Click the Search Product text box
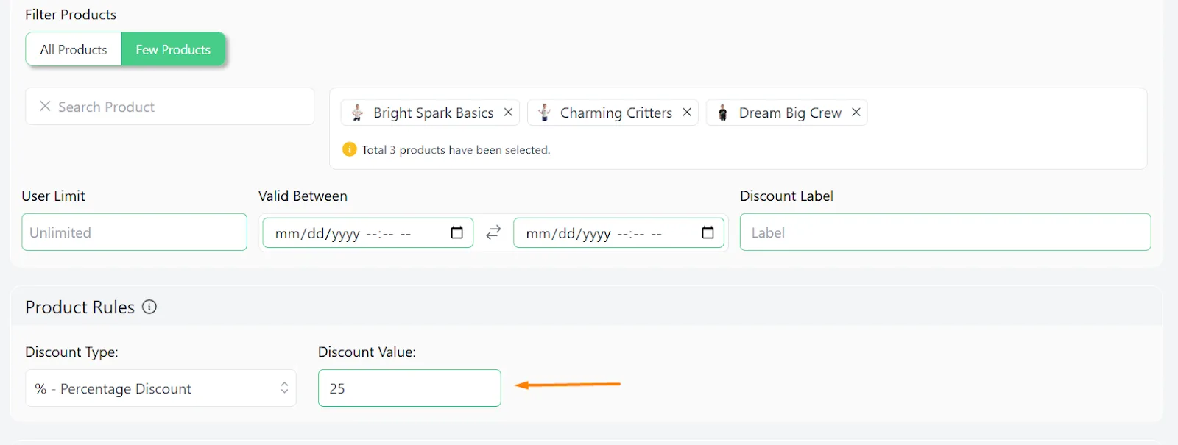 coord(177,107)
